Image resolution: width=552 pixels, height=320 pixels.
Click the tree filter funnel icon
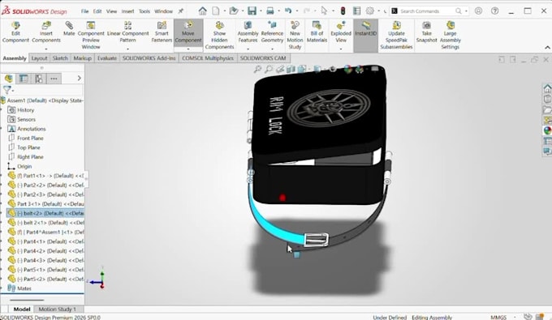click(7, 90)
